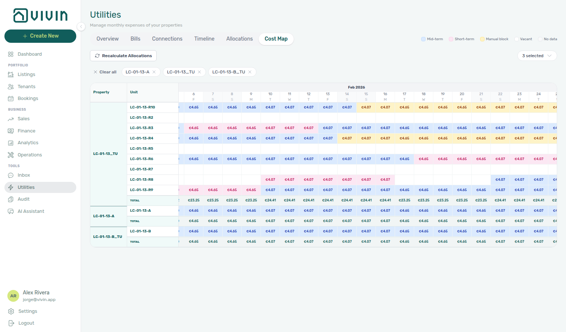Screen dimensions: 566x332
Task: Click the Audit clipboard icon
Action: (x=11, y=199)
